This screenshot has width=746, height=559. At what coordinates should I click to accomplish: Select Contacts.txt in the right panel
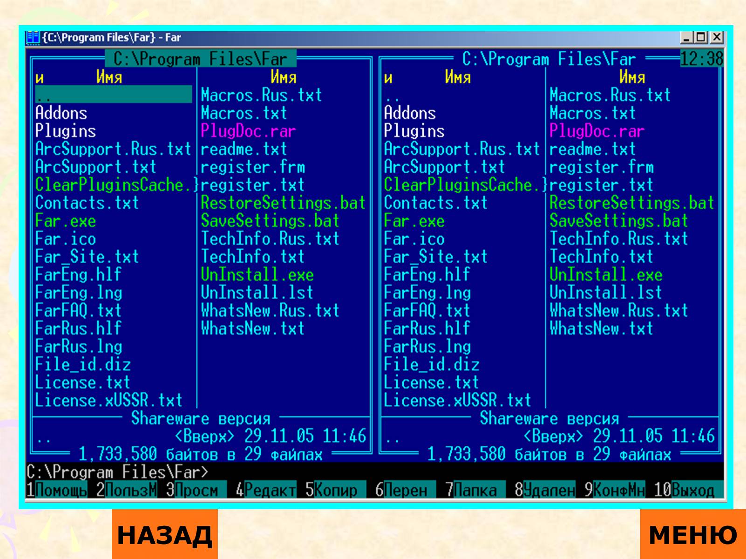tap(436, 203)
